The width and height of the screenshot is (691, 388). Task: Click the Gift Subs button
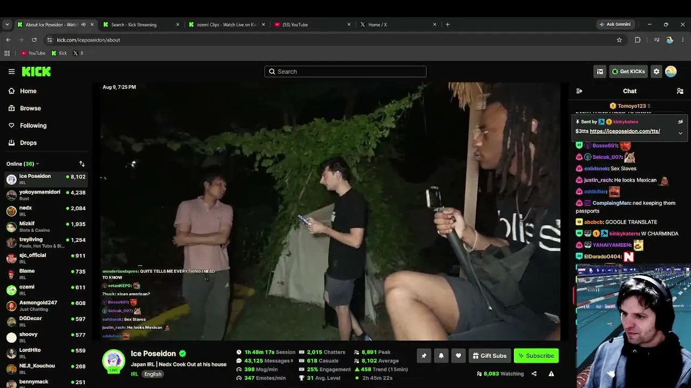(490, 356)
